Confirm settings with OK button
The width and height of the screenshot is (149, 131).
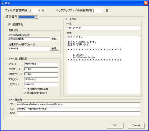(x=115, y=125)
